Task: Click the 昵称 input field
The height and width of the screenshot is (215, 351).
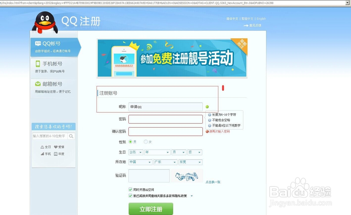Action: [165, 107]
